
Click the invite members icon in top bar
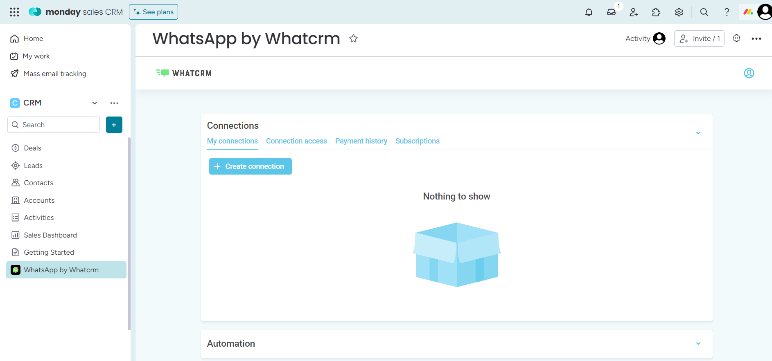(634, 12)
